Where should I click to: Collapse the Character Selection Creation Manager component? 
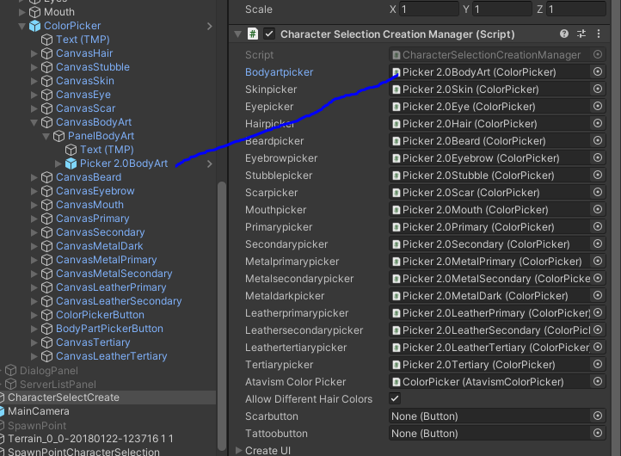(237, 34)
